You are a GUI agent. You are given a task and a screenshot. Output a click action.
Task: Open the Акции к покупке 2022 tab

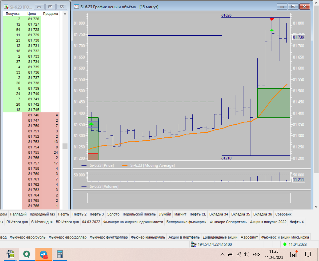pos(268,222)
